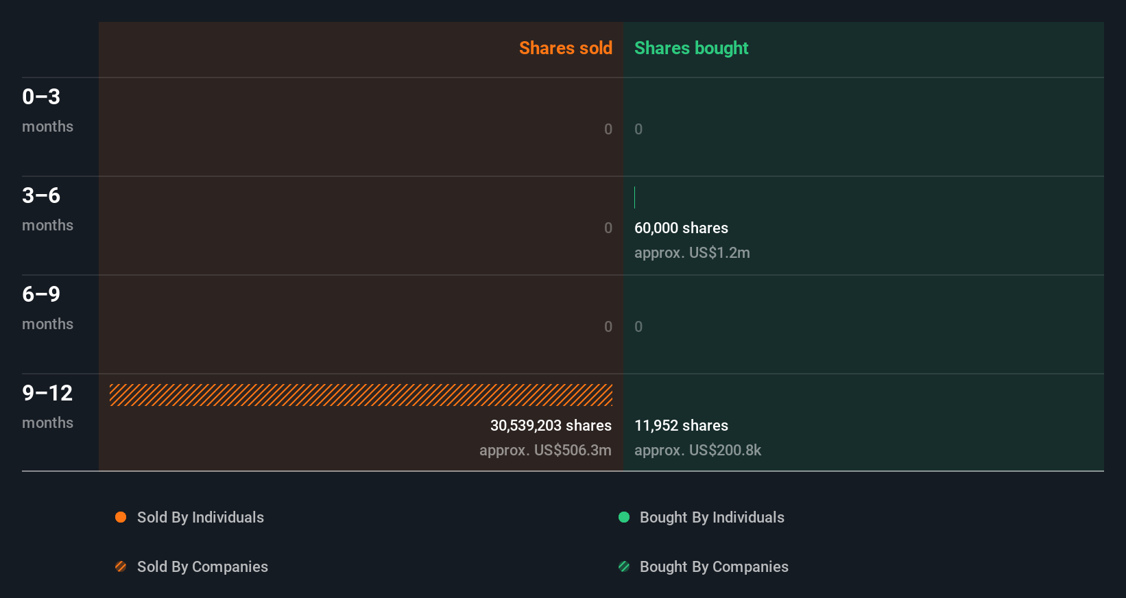Screen dimensions: 1126x598
Task: Click the 11,952 shares value
Action: [x=681, y=425]
